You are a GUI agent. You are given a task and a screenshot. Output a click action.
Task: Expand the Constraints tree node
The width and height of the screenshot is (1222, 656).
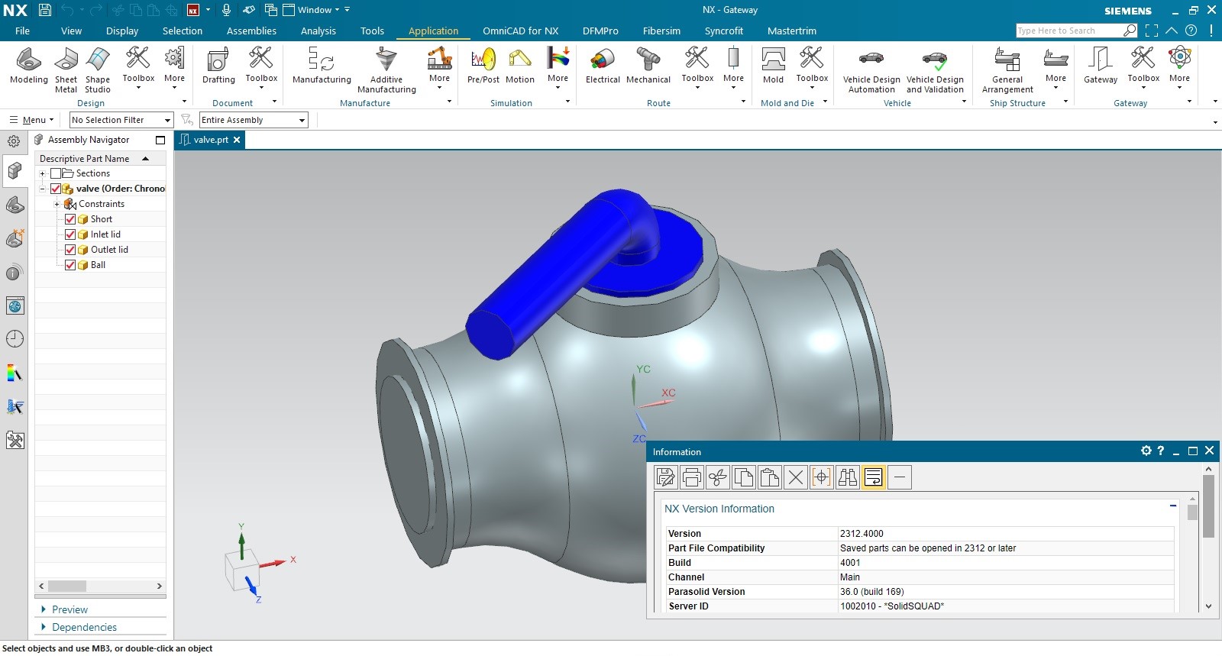tap(57, 204)
